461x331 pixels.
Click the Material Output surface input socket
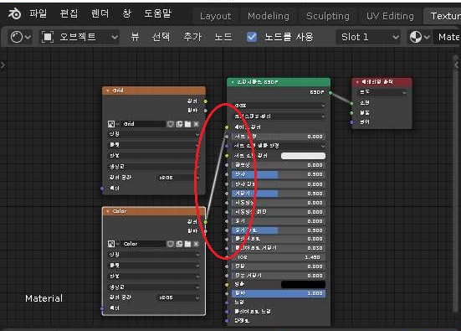coord(352,103)
